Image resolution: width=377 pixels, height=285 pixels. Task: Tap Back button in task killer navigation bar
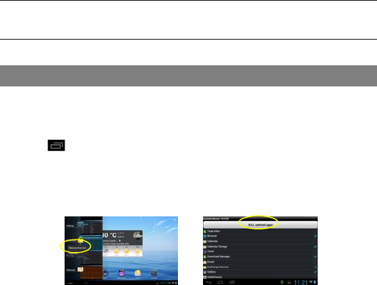click(209, 282)
